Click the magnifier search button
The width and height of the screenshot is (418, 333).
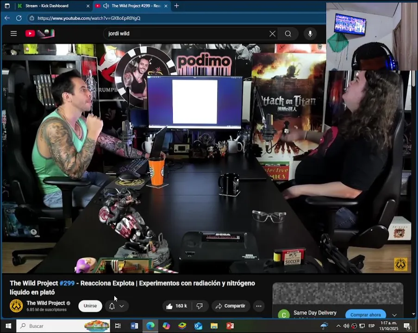[288, 34]
